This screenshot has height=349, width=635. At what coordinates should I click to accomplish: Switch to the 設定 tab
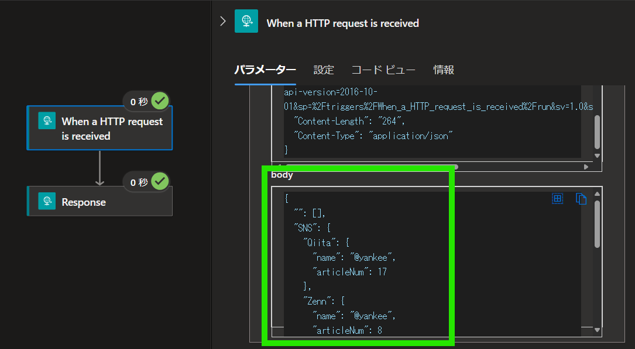pyautogui.click(x=324, y=70)
